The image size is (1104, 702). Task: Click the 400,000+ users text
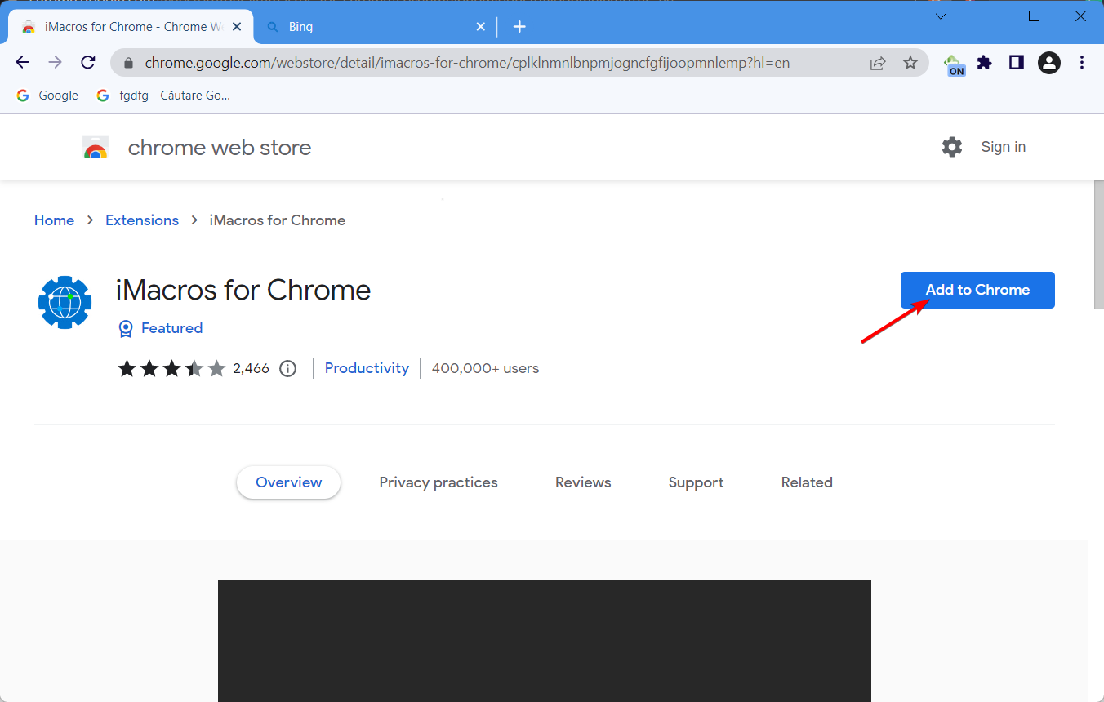485,368
